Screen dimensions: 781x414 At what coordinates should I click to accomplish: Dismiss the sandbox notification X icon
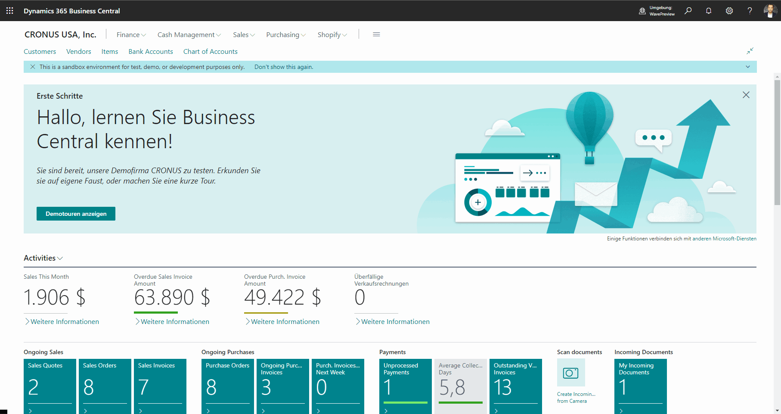pyautogui.click(x=33, y=67)
